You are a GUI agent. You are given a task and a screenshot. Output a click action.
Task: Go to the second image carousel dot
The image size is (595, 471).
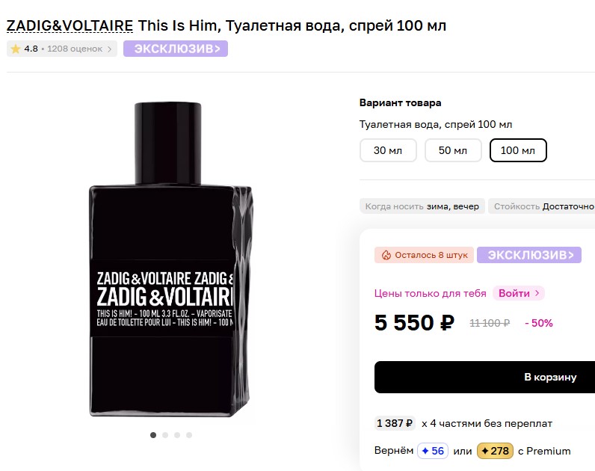(165, 434)
